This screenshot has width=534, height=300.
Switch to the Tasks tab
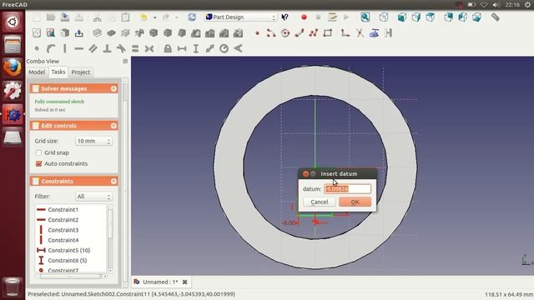(58, 72)
